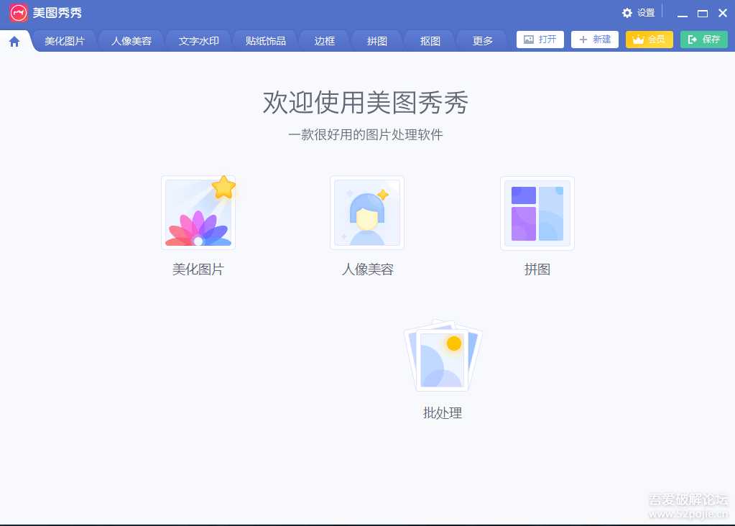Click the crown icon on 会员 button
Viewport: 735px width, 526px height.
(637, 40)
